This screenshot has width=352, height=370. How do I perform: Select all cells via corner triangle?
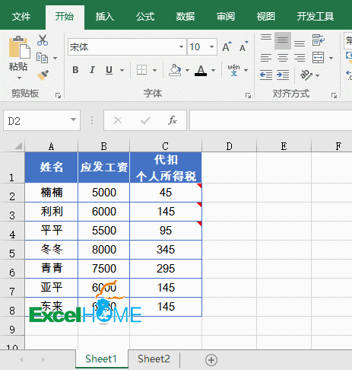(18, 146)
